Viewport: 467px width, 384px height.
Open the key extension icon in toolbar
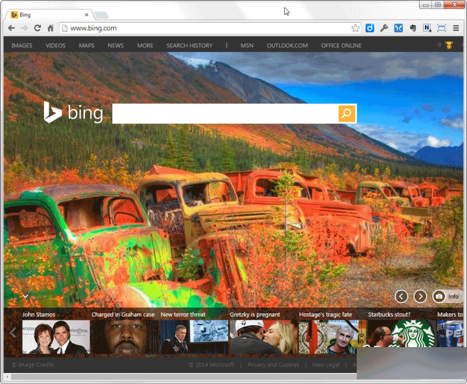(384, 28)
